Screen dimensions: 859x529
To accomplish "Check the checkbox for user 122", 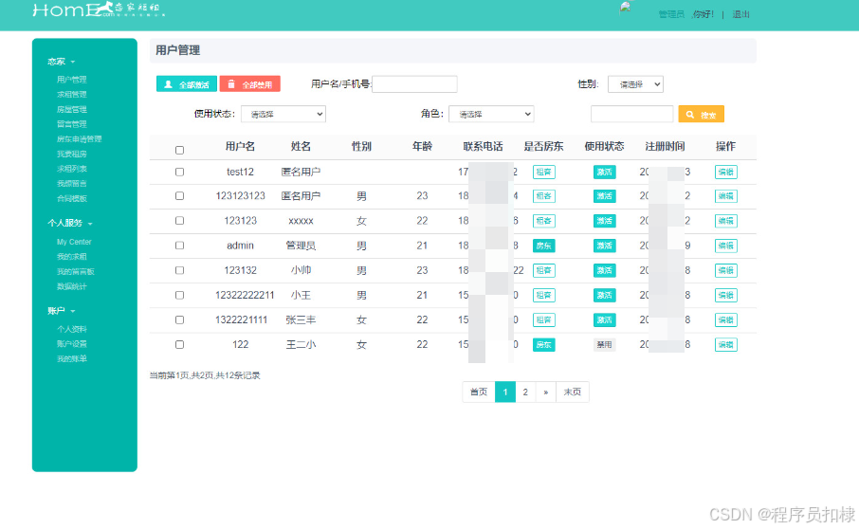I will (x=180, y=344).
